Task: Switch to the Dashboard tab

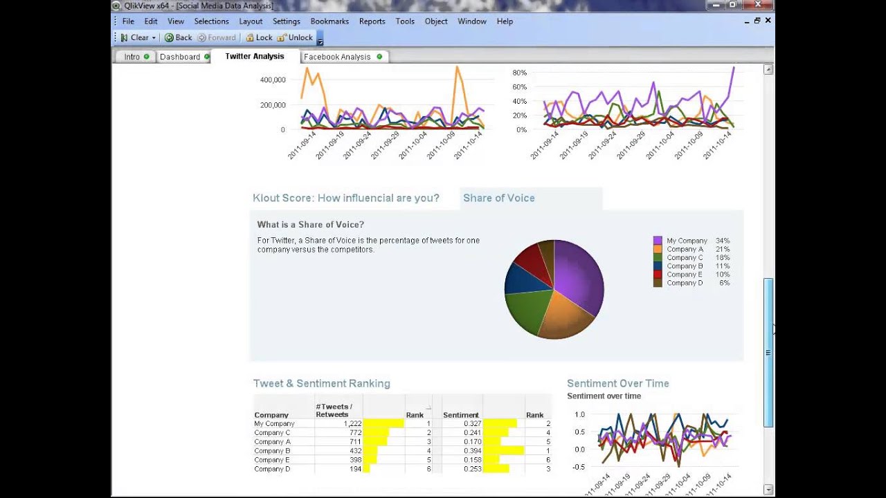Action: (x=183, y=57)
